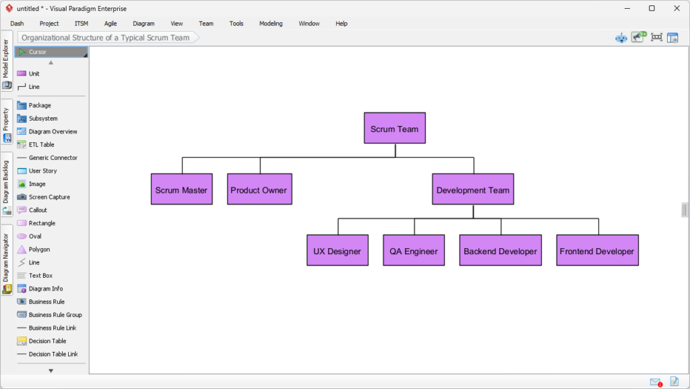
Task: Open the Property side tab
Action: tap(6, 122)
